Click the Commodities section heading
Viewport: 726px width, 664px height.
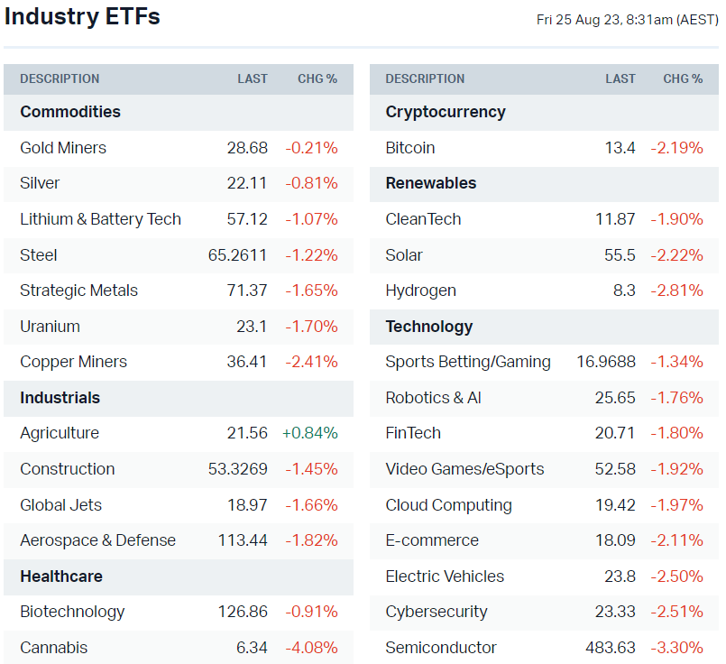70,112
